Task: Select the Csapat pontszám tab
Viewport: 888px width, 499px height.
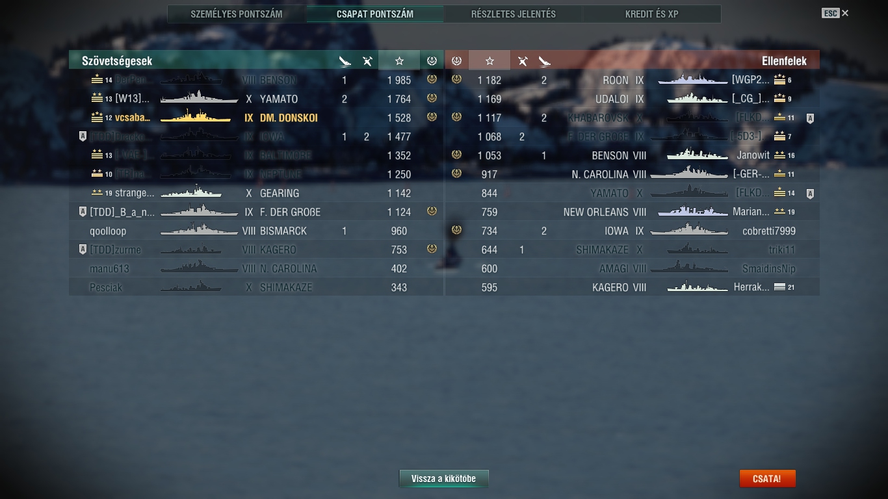Action: (x=375, y=14)
